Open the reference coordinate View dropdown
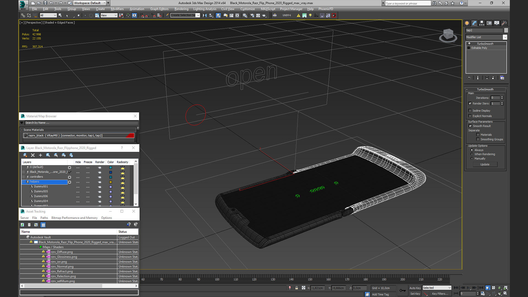 (109, 15)
